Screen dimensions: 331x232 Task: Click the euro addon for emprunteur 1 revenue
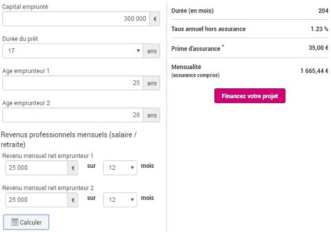73,168
